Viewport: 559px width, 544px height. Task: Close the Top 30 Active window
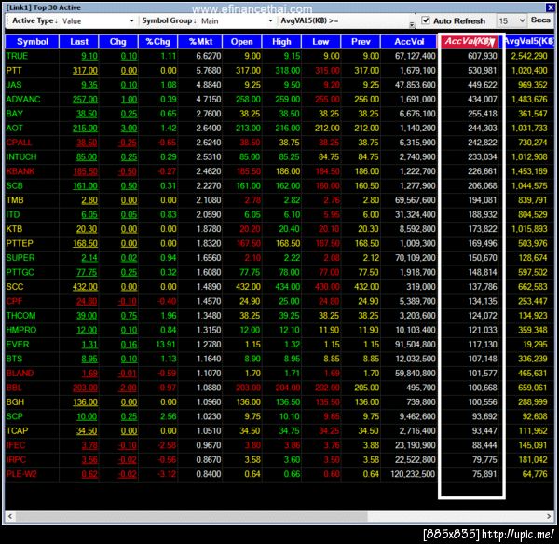(550, 7)
